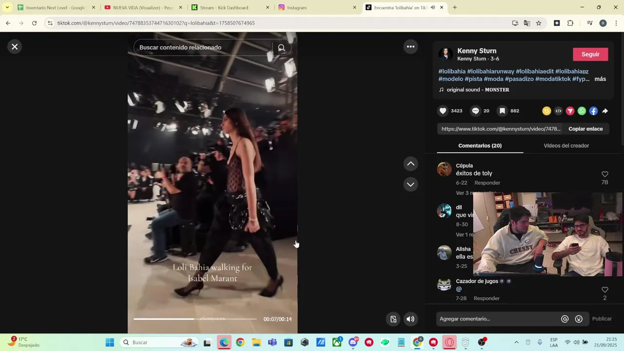Screen dimensions: 624x351
Task: Open the Chrome media controls icon
Action: pos(590,23)
